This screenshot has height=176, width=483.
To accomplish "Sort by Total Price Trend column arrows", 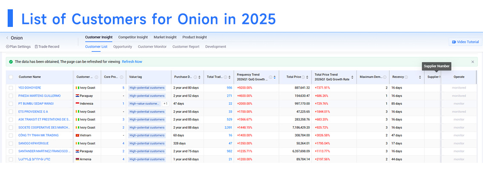I will click(352, 77).
